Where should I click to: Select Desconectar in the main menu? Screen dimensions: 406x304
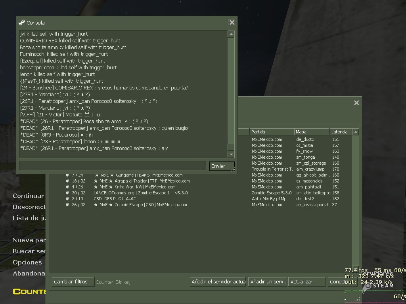(x=29, y=207)
